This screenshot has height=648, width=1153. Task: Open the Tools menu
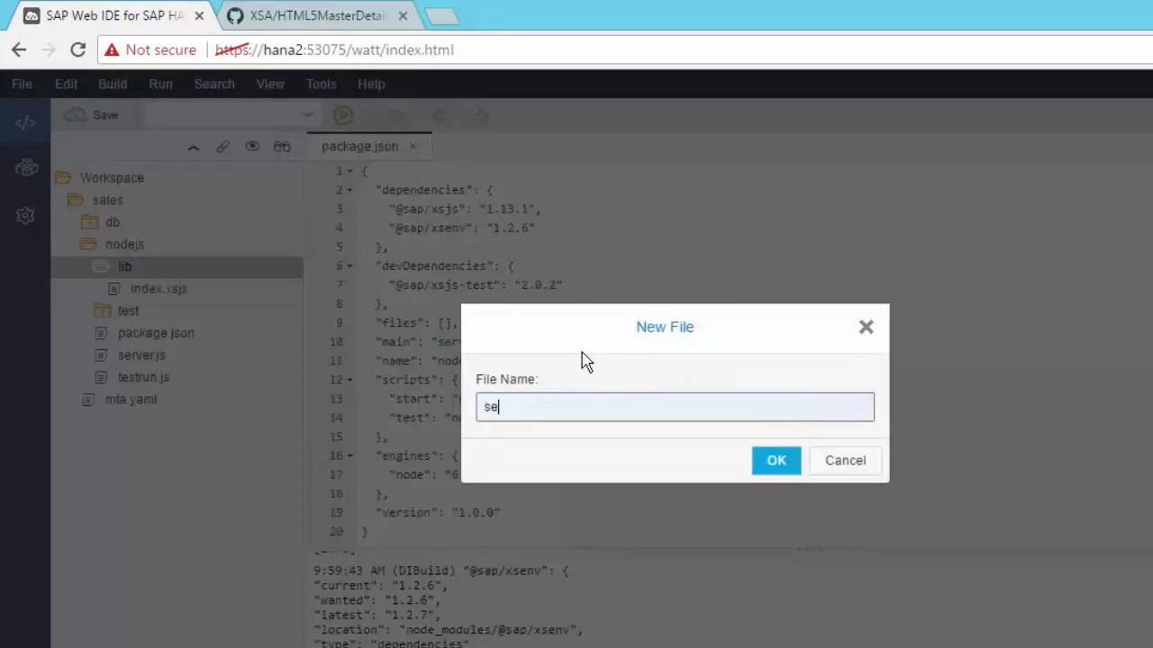pos(321,84)
